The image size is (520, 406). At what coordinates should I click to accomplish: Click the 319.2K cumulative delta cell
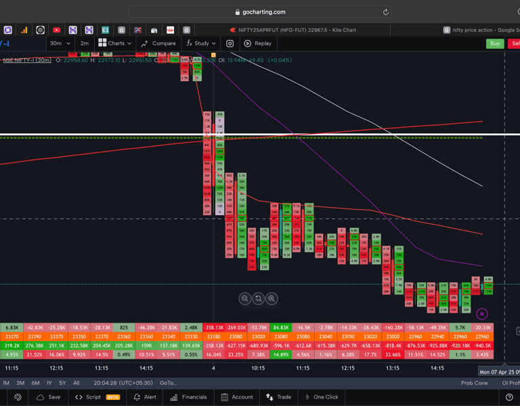(x=12, y=346)
